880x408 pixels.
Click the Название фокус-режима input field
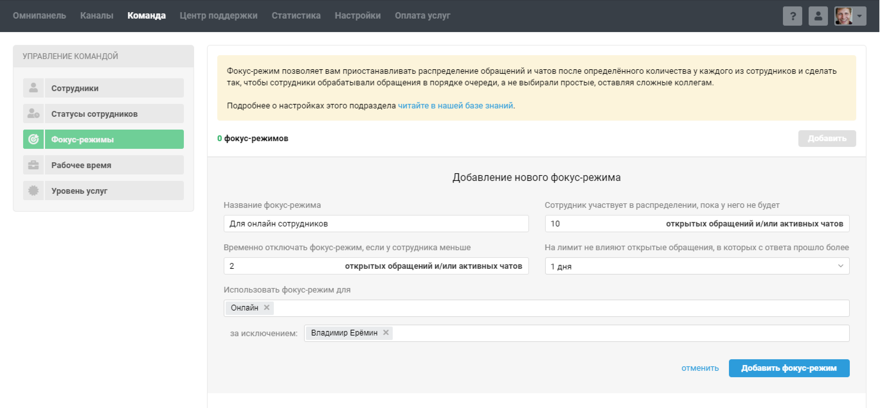376,224
